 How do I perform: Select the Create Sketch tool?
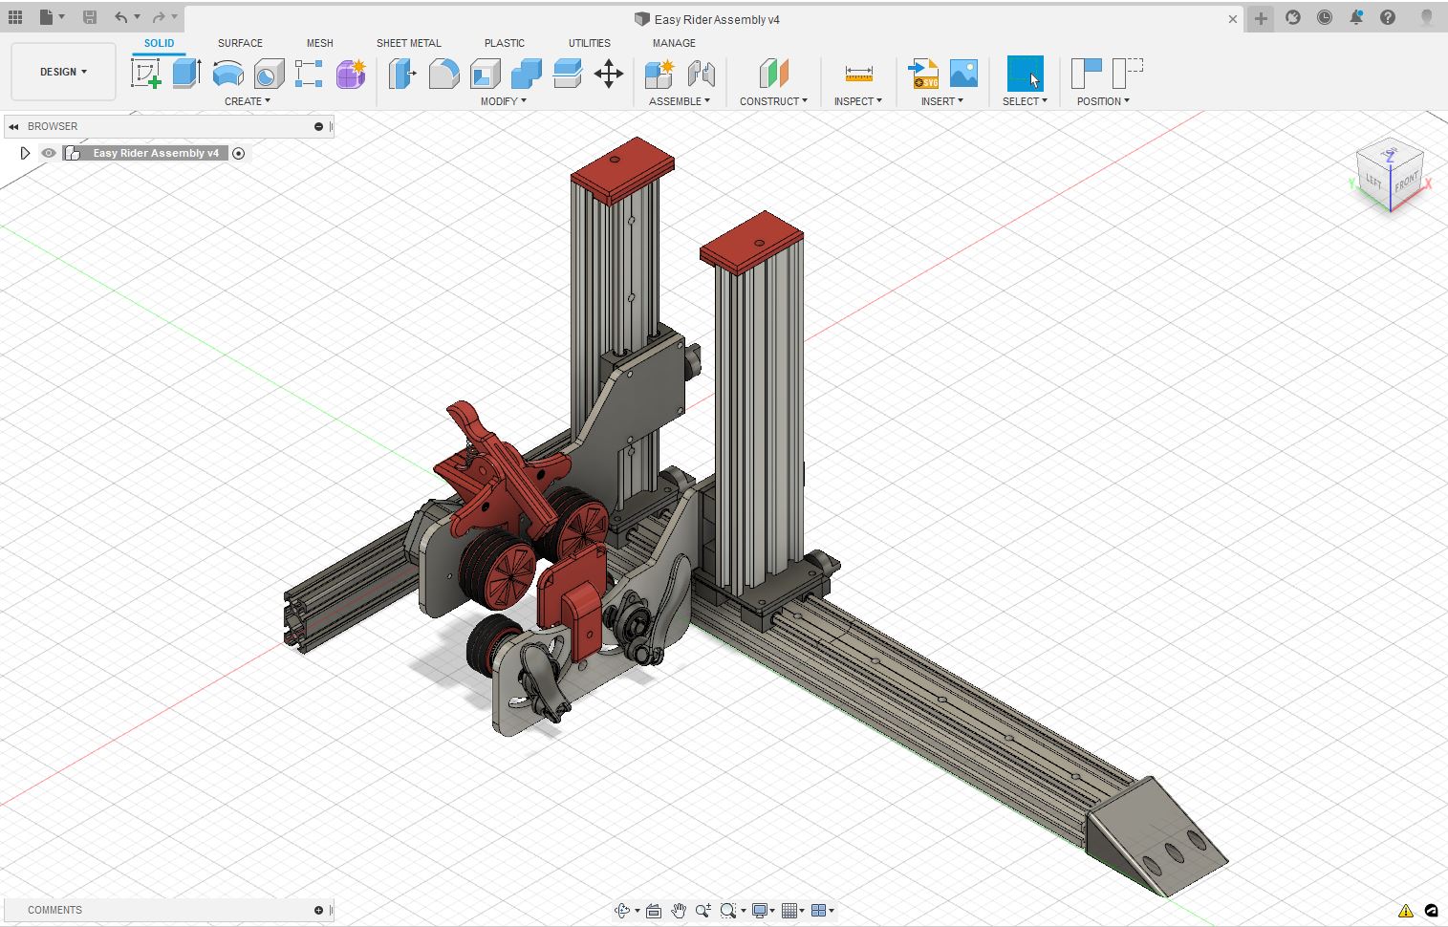click(145, 74)
